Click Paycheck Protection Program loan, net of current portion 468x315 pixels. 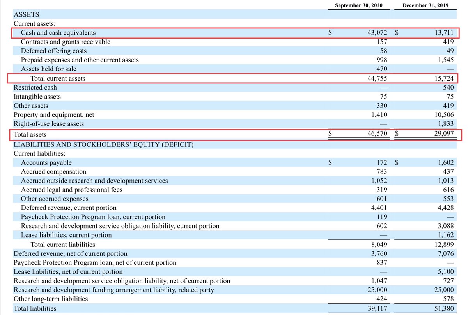pyautogui.click(x=95, y=262)
